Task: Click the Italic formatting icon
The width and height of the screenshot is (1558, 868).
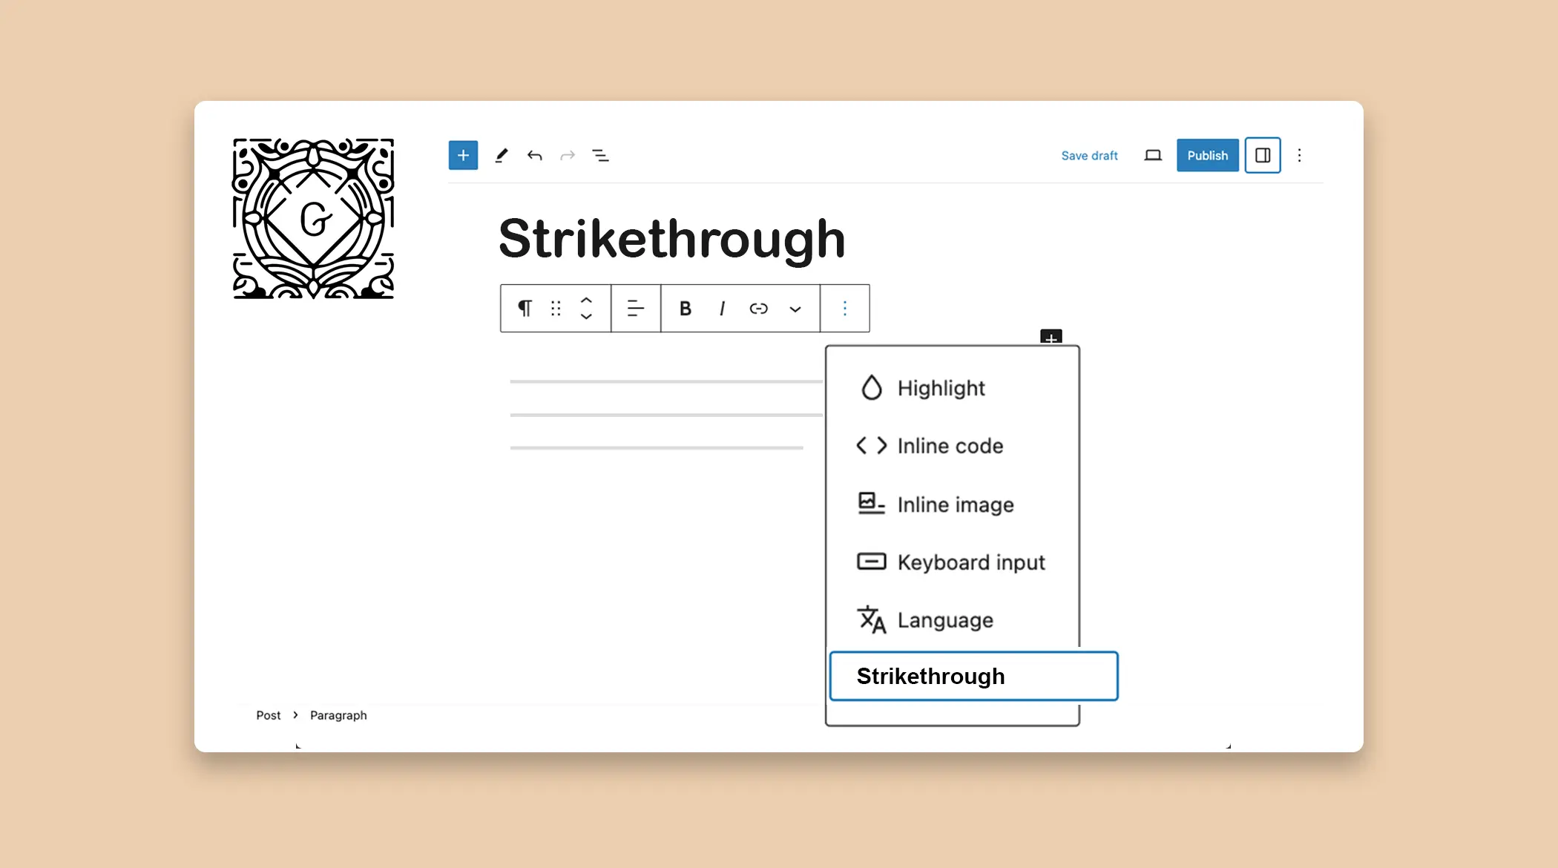Action: click(x=721, y=309)
